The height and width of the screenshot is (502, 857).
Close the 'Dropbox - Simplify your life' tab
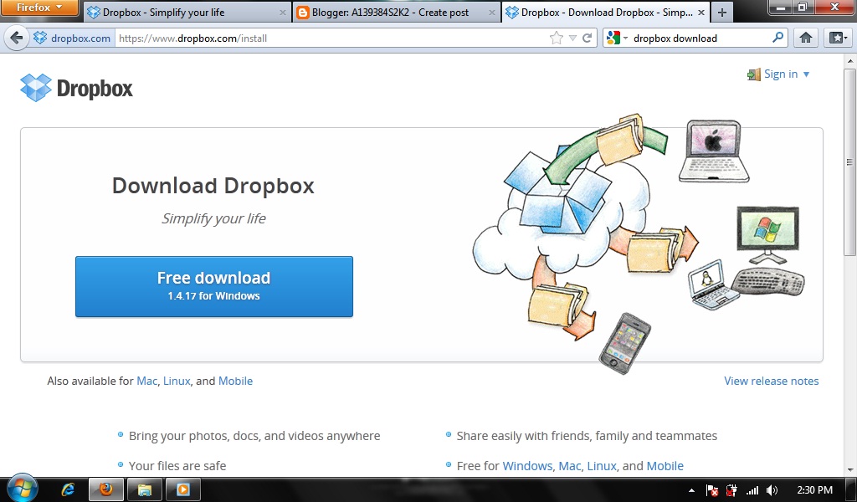[283, 13]
